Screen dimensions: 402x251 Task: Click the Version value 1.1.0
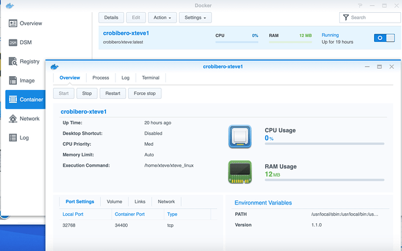(316, 225)
